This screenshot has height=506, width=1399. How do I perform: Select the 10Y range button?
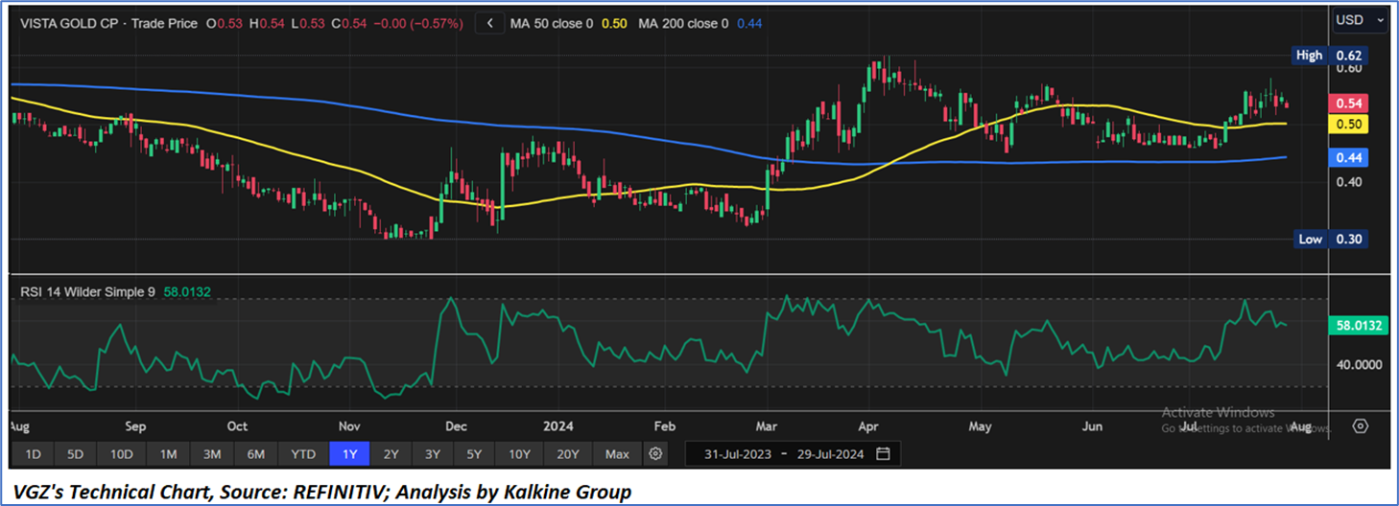(x=520, y=453)
